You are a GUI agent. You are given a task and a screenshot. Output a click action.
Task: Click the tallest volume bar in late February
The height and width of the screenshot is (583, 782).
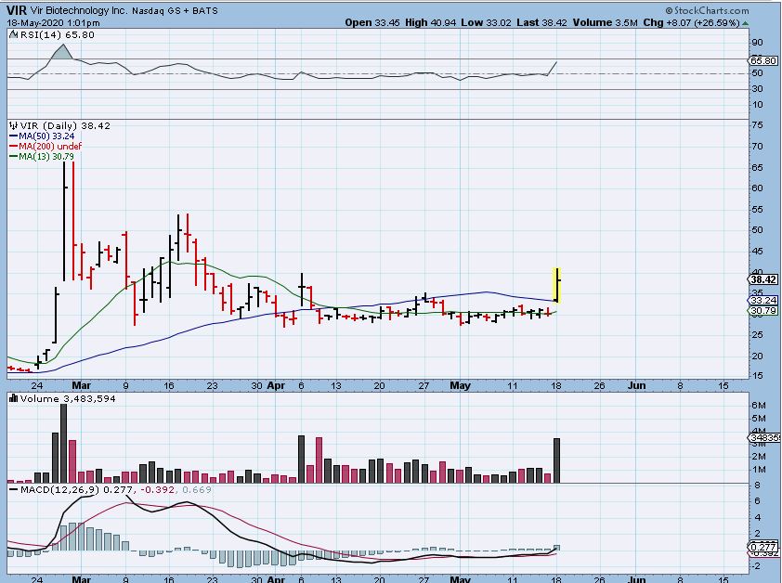(63, 444)
